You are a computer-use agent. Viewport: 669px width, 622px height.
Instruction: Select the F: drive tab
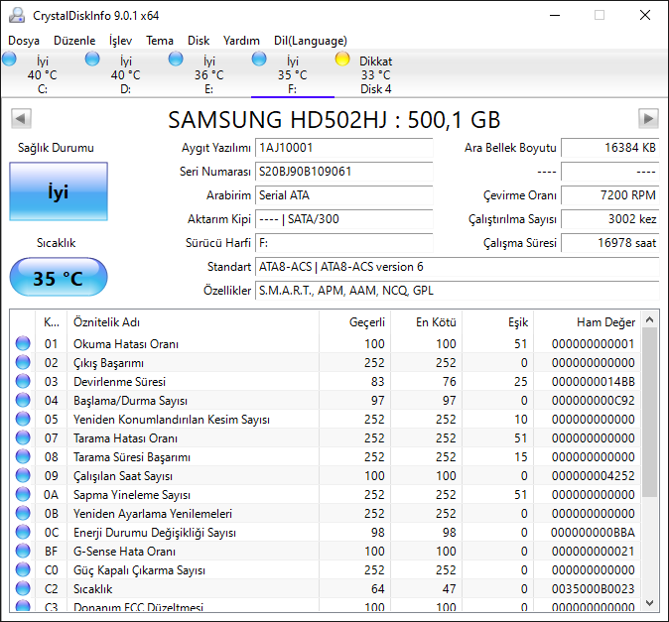coord(293,74)
